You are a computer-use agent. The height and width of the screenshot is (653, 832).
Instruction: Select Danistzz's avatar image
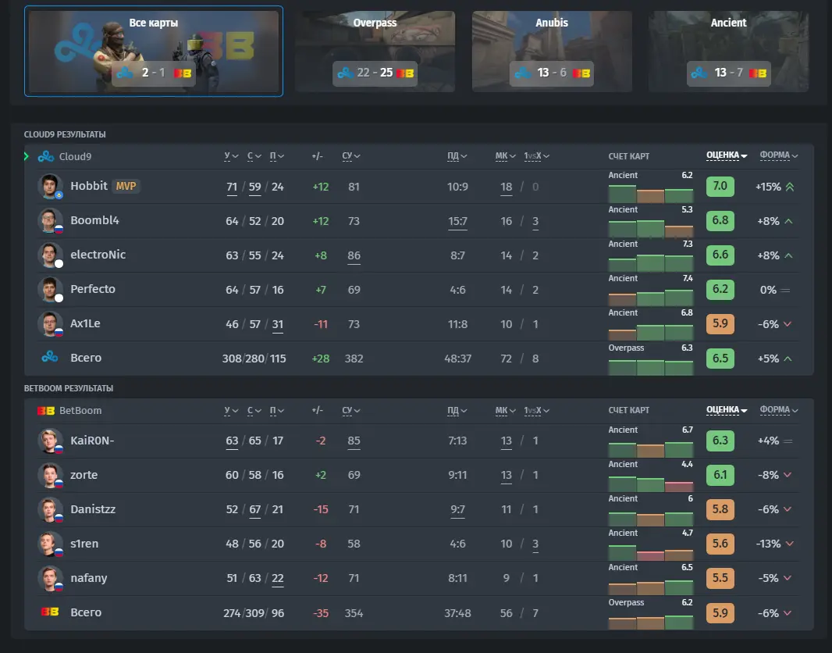pyautogui.click(x=50, y=509)
